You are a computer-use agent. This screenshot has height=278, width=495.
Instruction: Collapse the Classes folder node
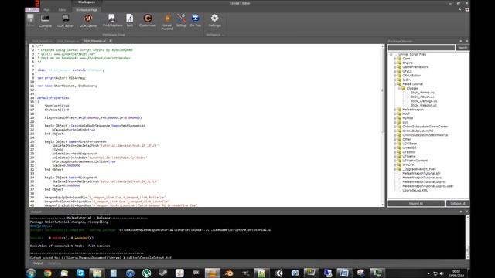pos(399,88)
